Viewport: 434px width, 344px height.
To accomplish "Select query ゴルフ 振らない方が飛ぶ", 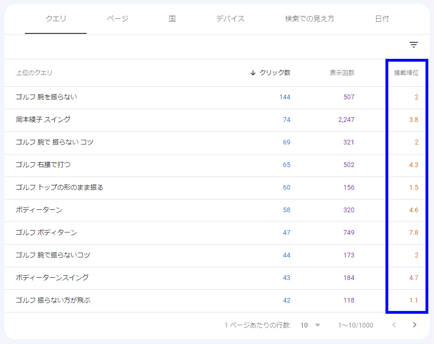I will (53, 300).
